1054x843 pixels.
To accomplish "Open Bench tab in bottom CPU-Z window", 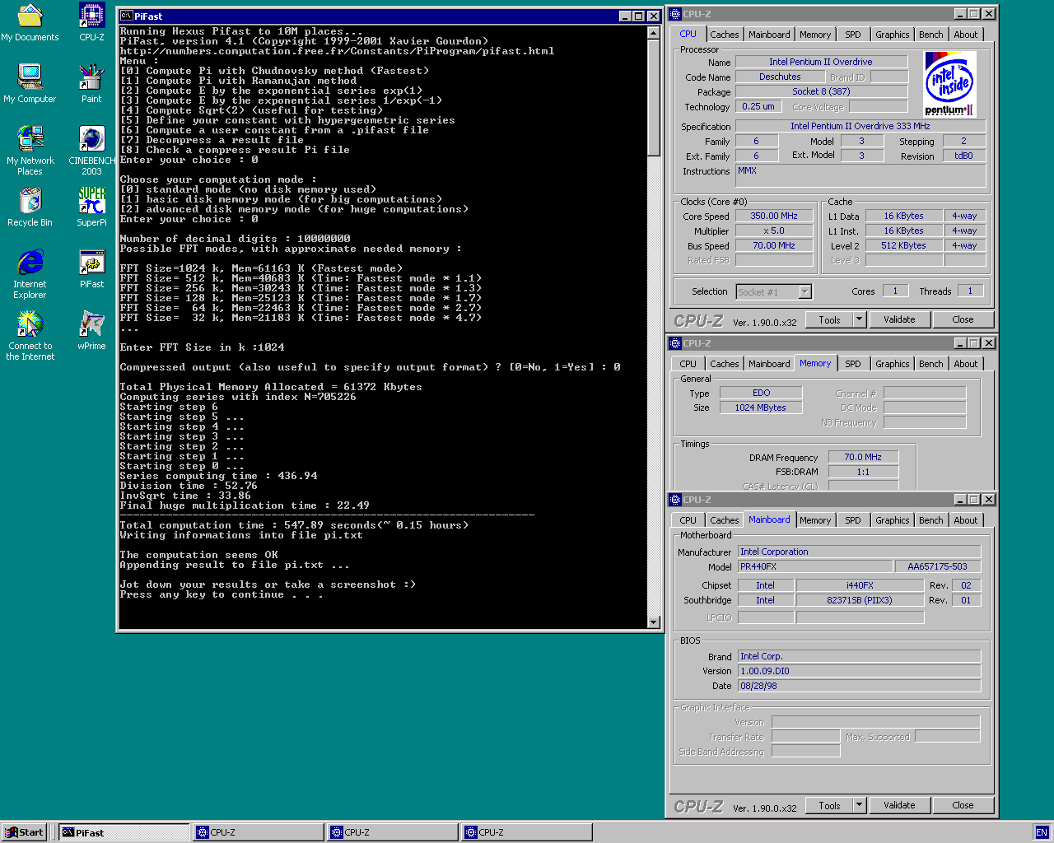I will tap(931, 520).
